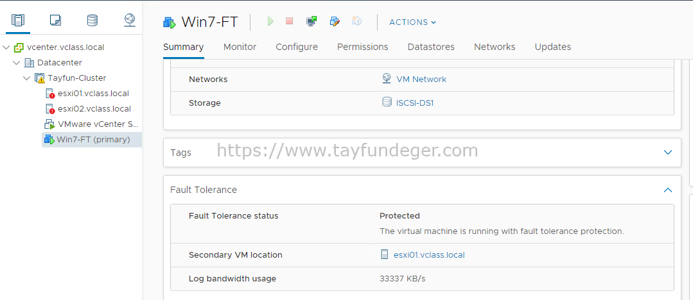Select host esxi02.vclass.local in tree

pos(94,109)
